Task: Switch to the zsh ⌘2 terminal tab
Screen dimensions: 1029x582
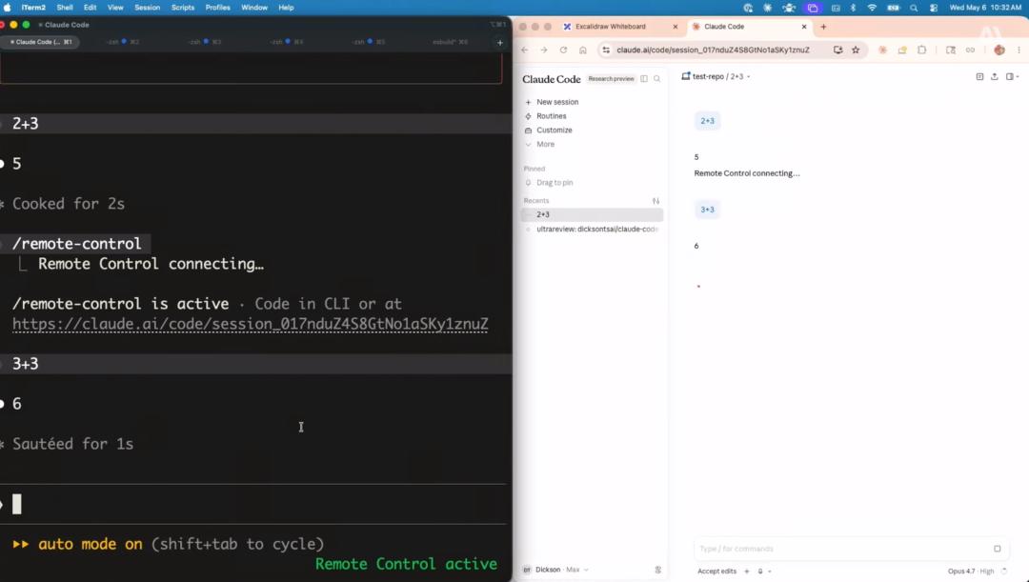Action: [x=123, y=41]
